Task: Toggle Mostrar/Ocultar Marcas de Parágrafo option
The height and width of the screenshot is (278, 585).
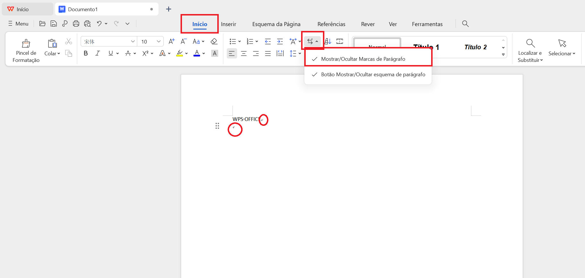Action: [363, 59]
